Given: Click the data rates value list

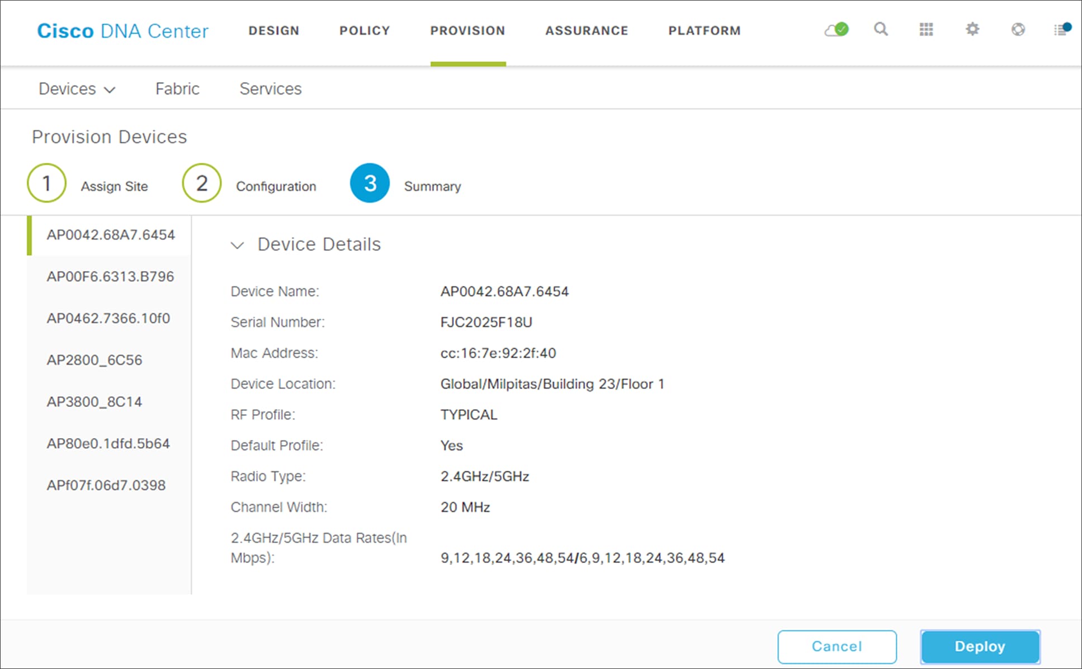Looking at the screenshot, I should (x=583, y=558).
